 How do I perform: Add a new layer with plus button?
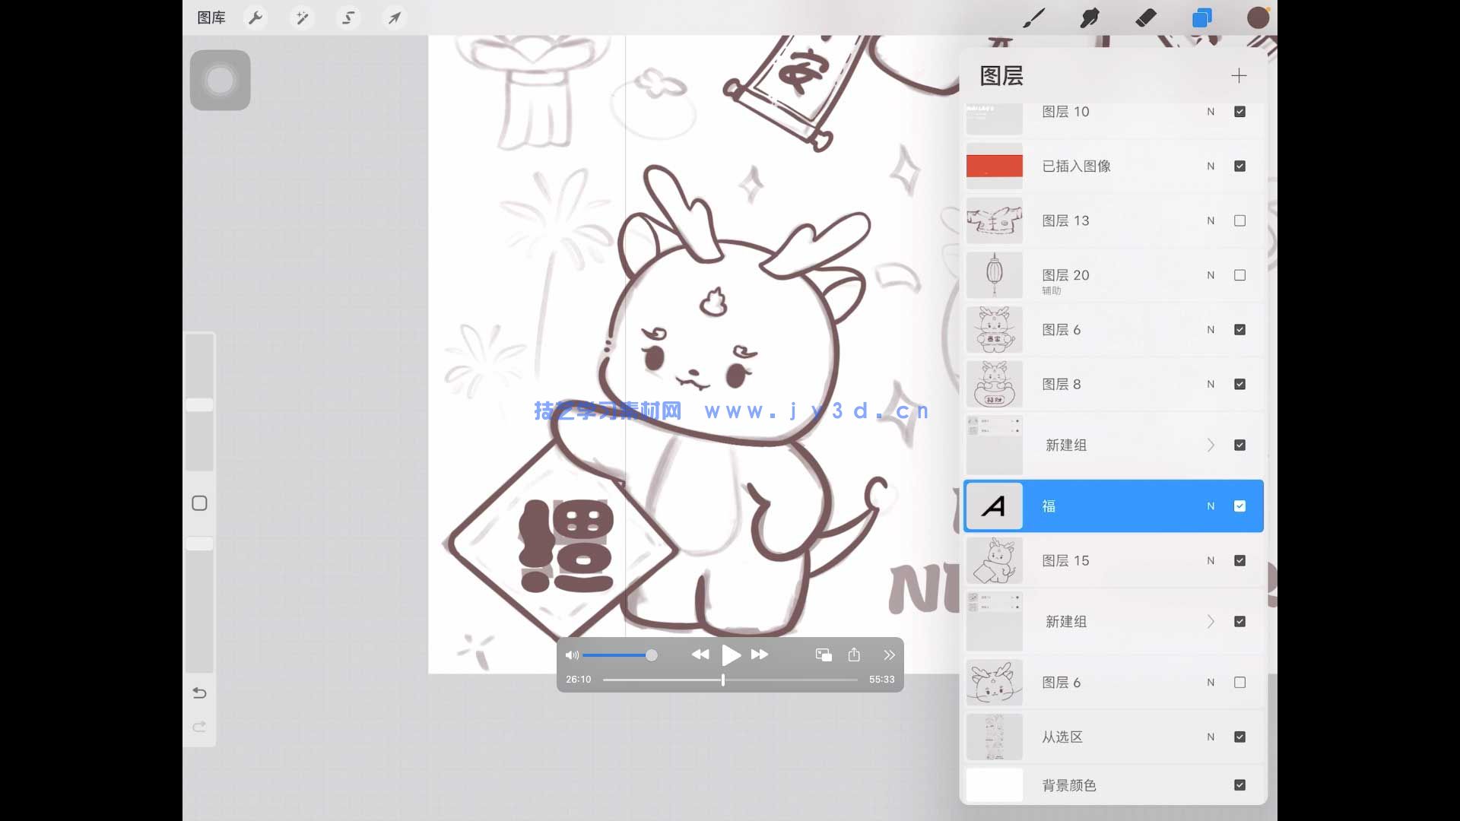1238,75
